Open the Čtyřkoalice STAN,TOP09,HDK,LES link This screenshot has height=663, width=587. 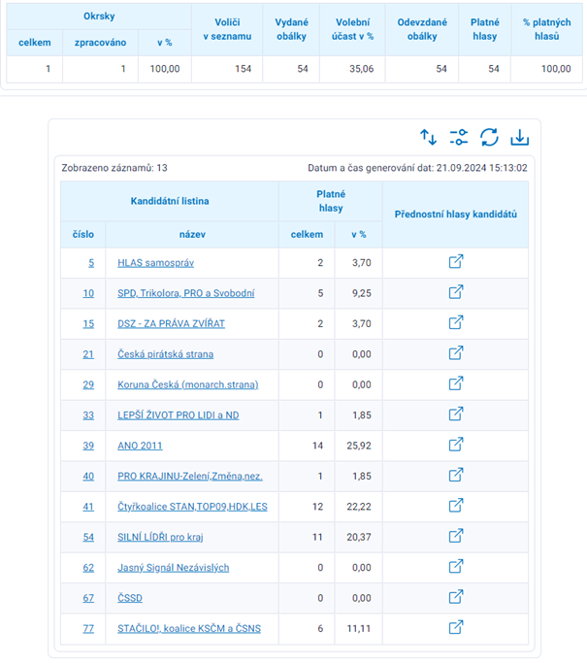coord(192,507)
